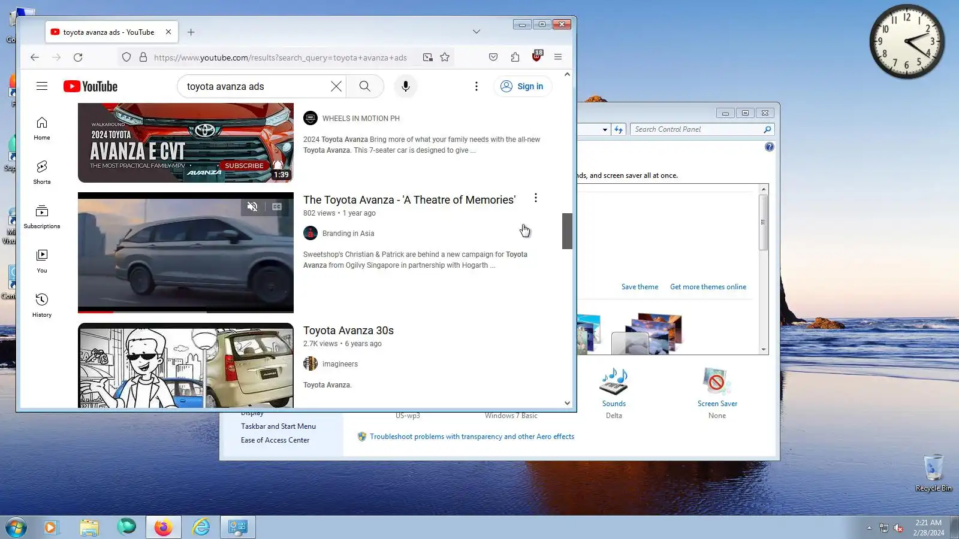Open uBlock Origin extension icon

click(536, 57)
